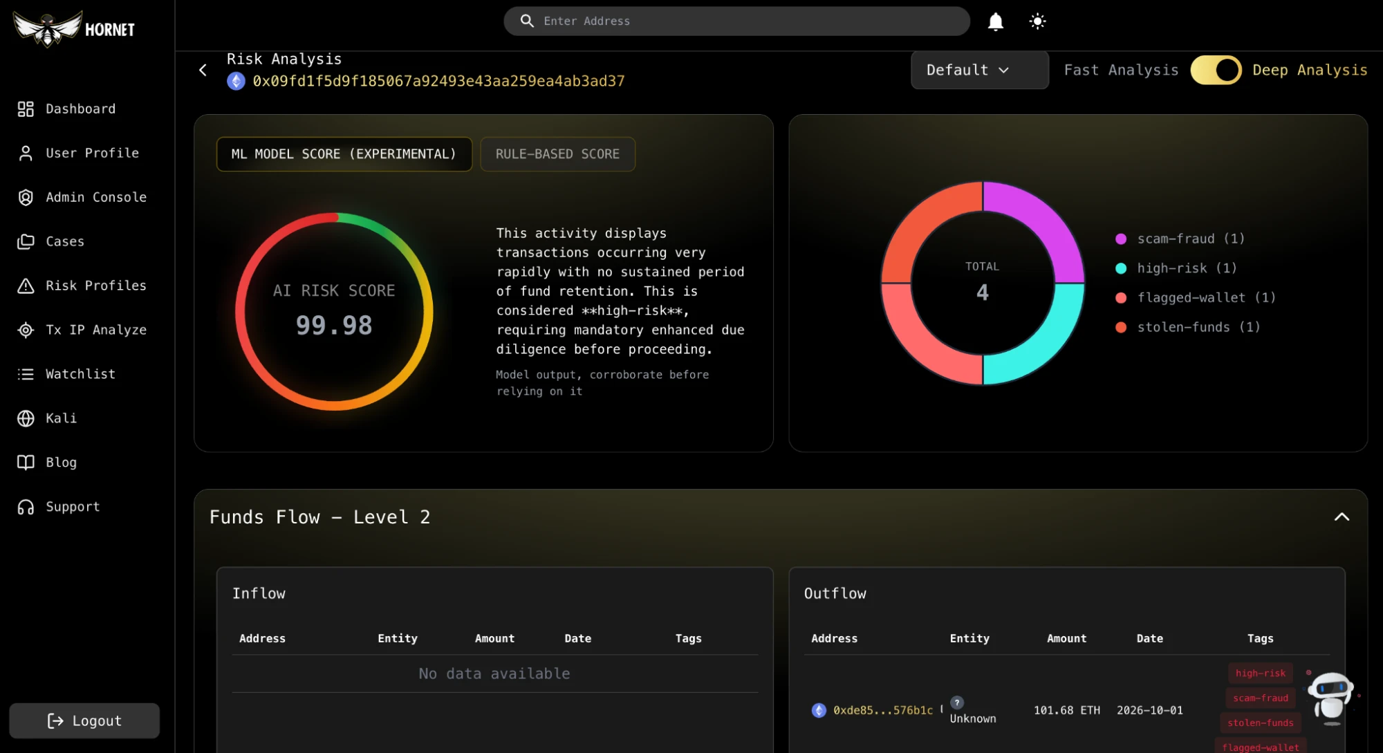Open the notifications bell
The width and height of the screenshot is (1383, 753).
tap(996, 21)
